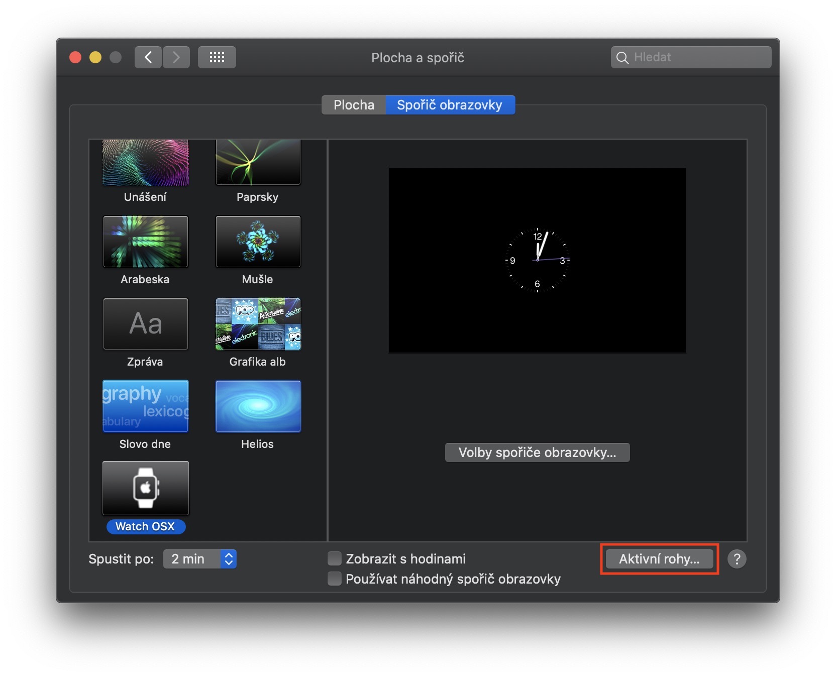Click the Zpráva label text
Image resolution: width=836 pixels, height=677 pixels.
pyautogui.click(x=145, y=362)
